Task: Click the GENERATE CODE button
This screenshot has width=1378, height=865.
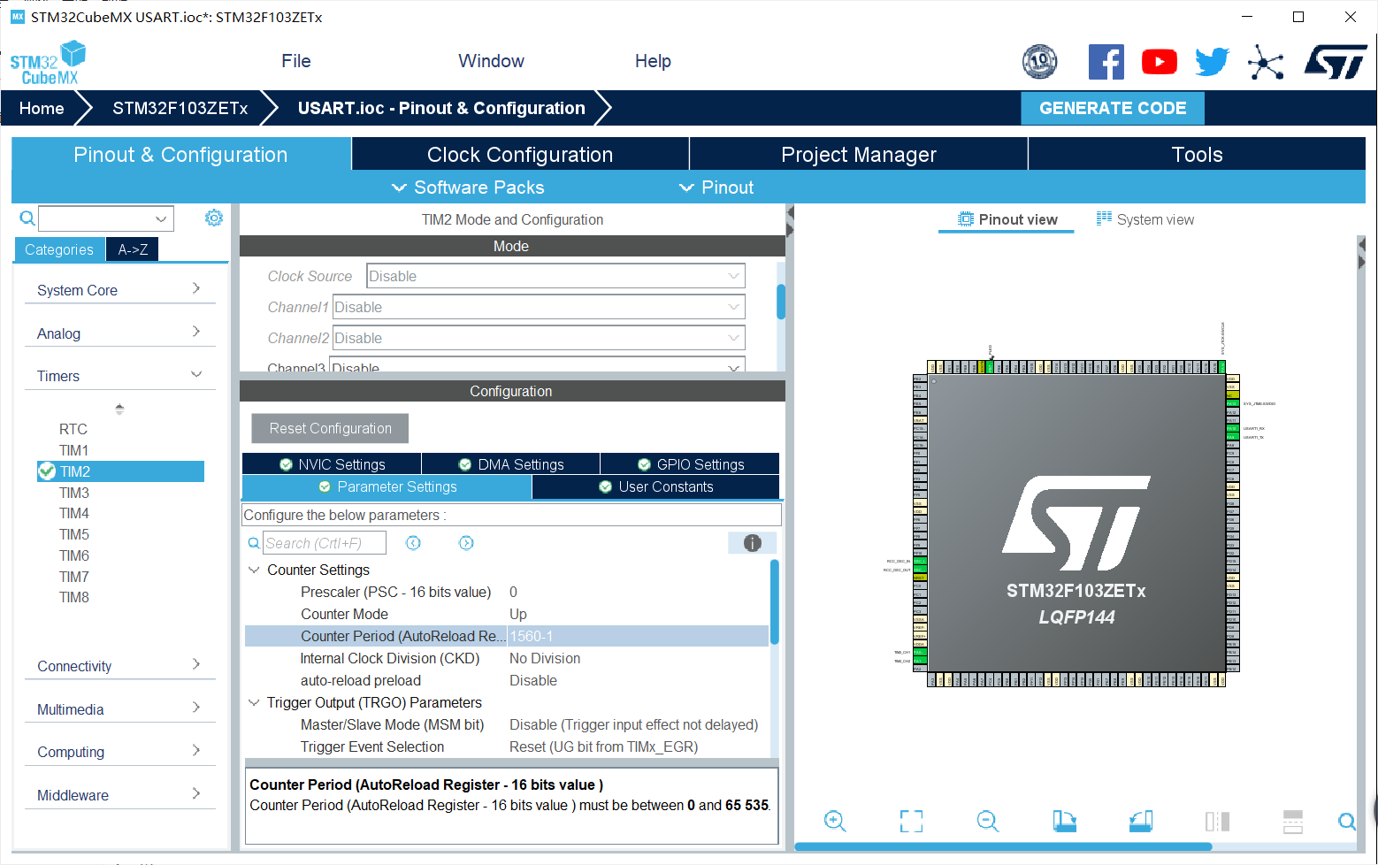Action: (1113, 108)
